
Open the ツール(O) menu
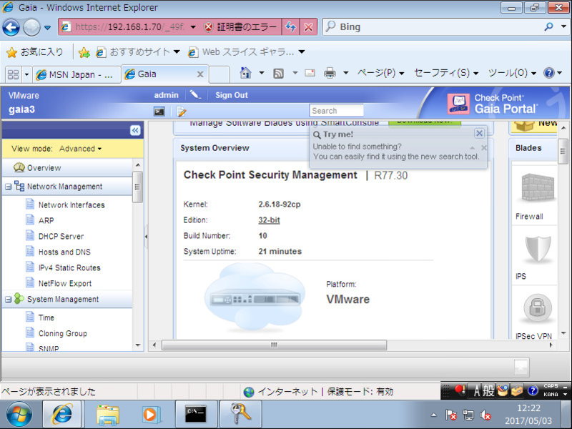coord(512,73)
